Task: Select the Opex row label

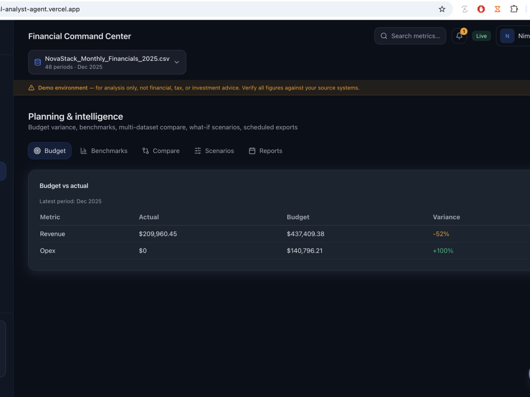Action: (48, 251)
